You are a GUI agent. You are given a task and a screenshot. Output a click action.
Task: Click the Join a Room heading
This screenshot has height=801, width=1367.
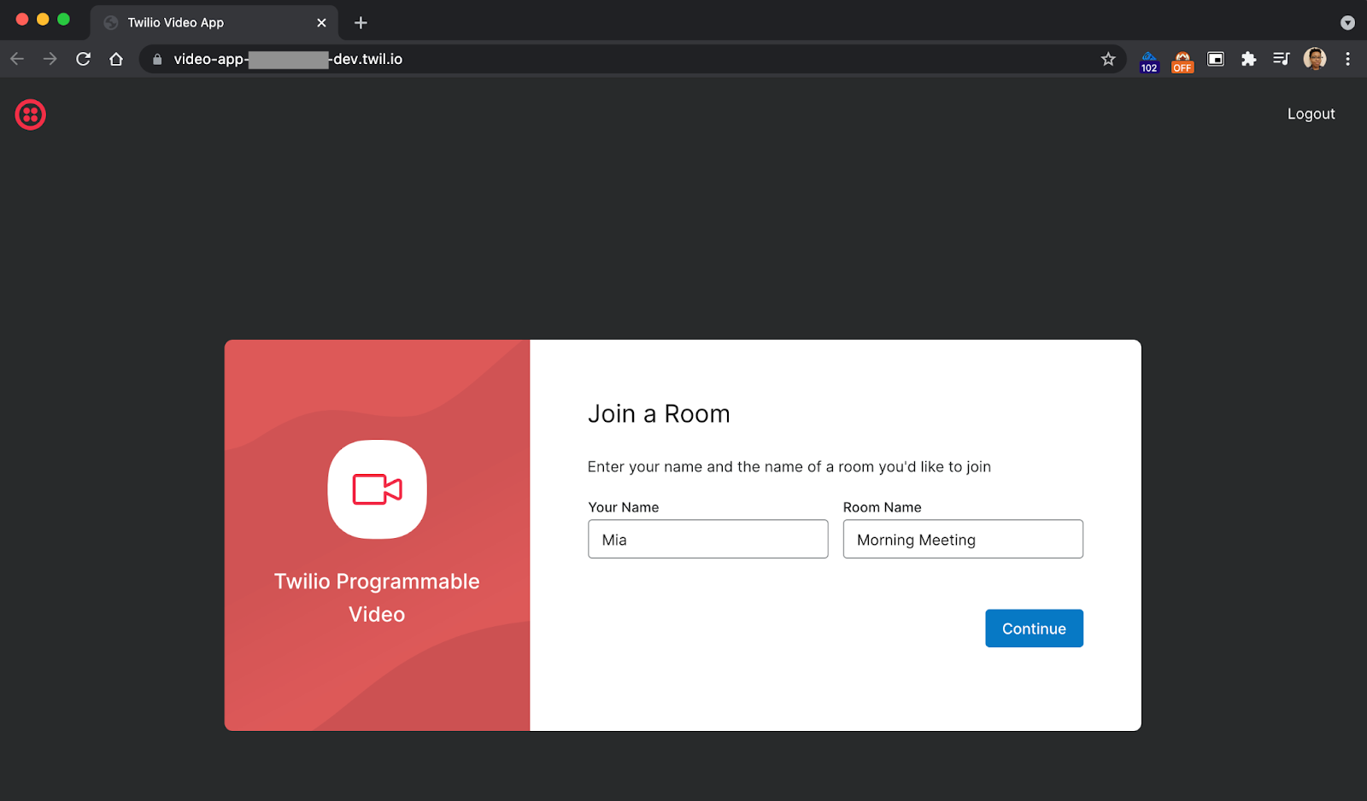[659, 413]
